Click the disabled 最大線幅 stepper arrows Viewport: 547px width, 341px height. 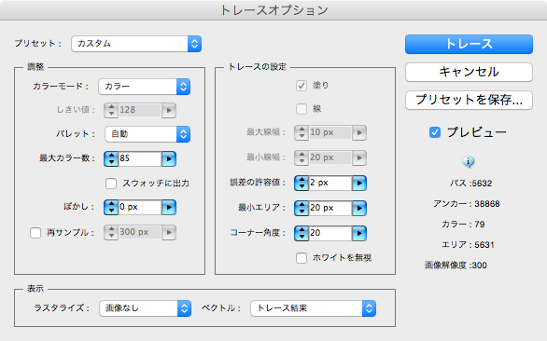point(302,132)
